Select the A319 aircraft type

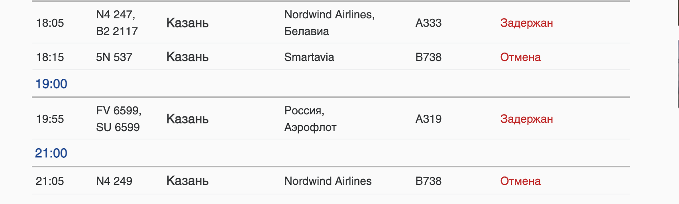(x=428, y=119)
